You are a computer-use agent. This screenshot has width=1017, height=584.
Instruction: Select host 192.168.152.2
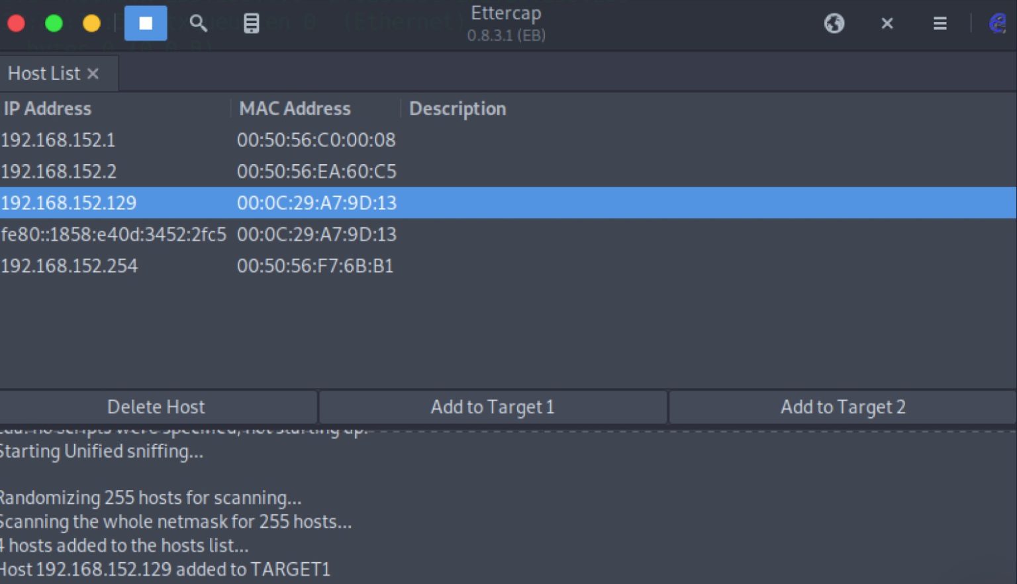(x=508, y=171)
